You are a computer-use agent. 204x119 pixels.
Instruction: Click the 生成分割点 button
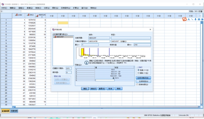click(143, 78)
